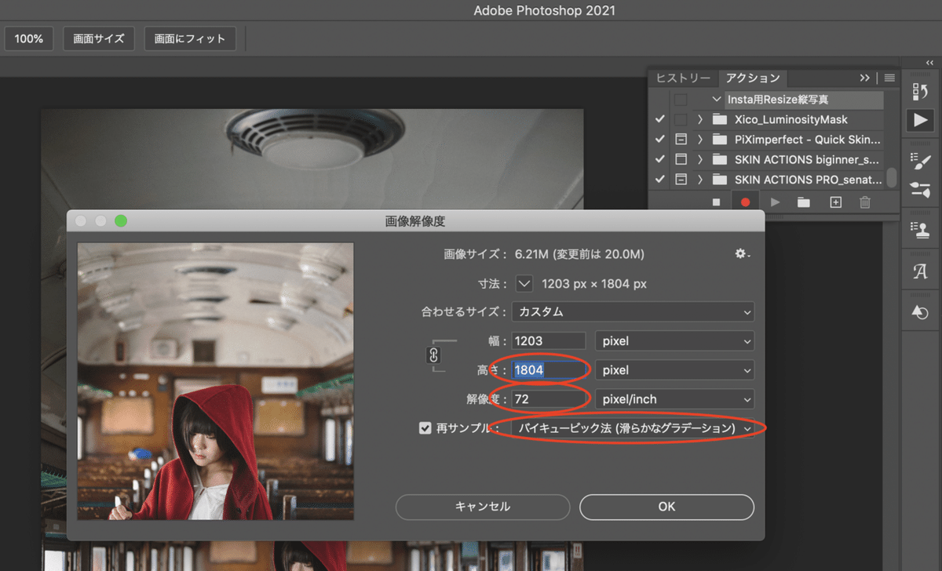Click the width (幅) field showing 1203
The image size is (942, 571).
tap(549, 341)
